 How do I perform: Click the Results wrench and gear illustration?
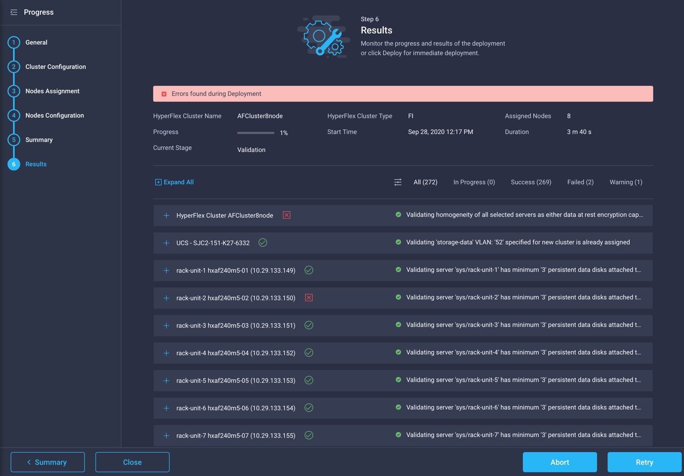pos(323,36)
